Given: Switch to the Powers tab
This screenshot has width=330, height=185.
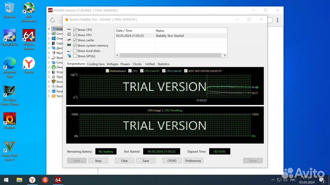Looking at the screenshot, I should pos(125,64).
